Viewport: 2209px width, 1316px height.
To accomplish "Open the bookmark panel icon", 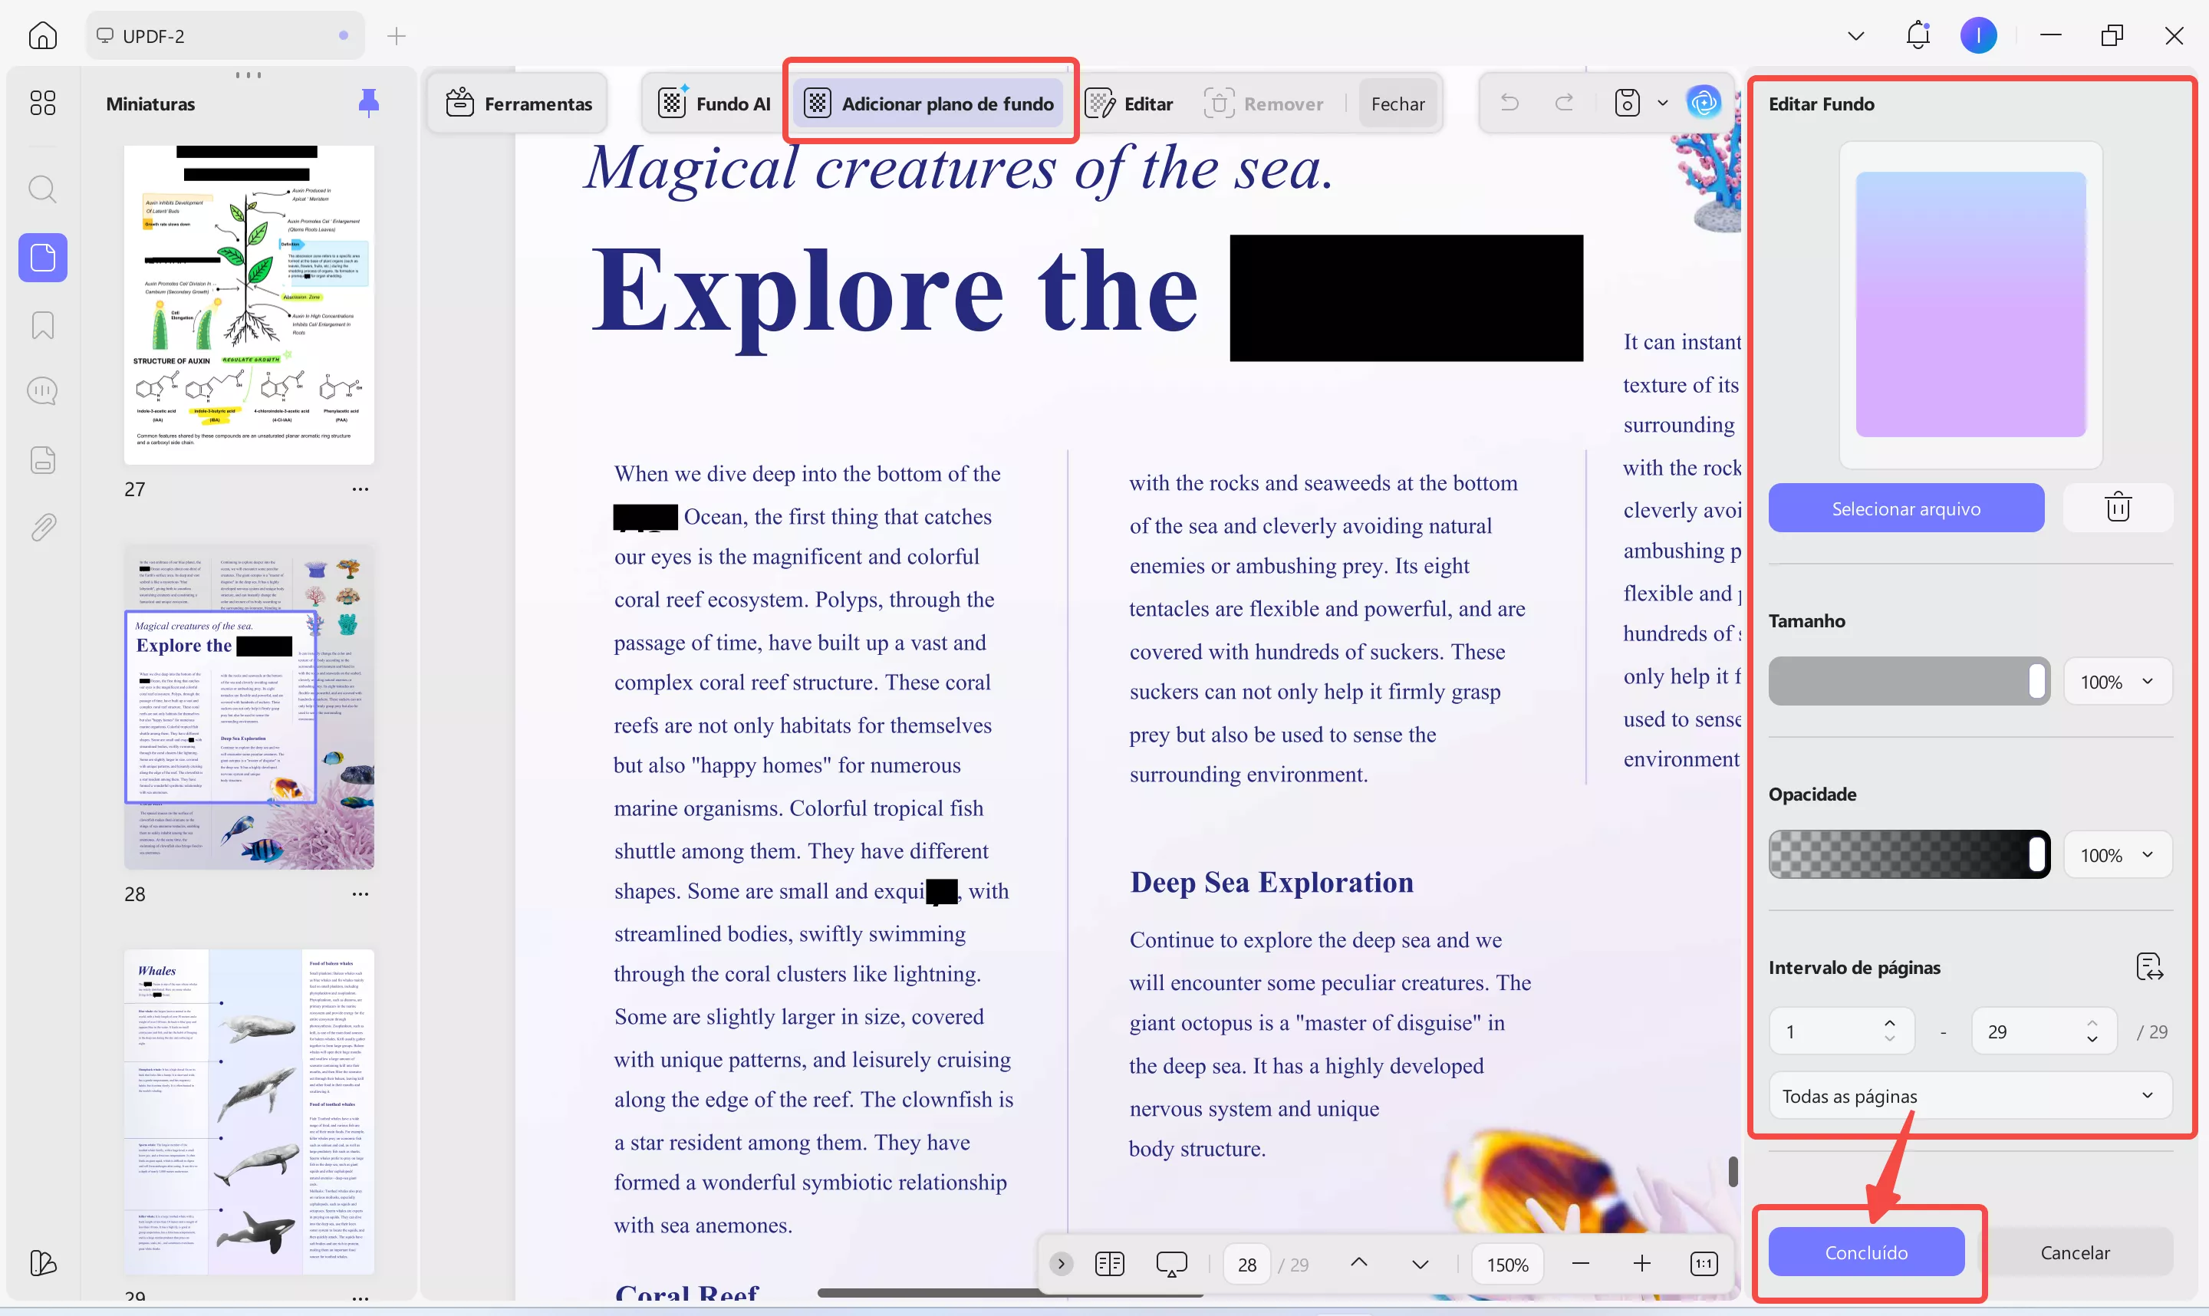I will 42,325.
